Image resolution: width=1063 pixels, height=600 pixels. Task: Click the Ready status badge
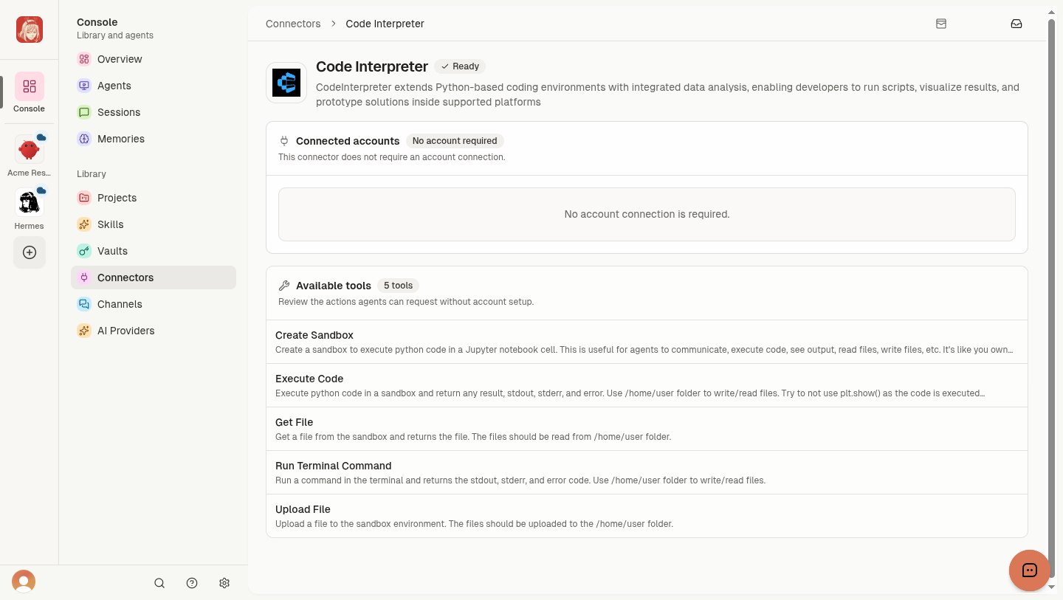tap(460, 66)
